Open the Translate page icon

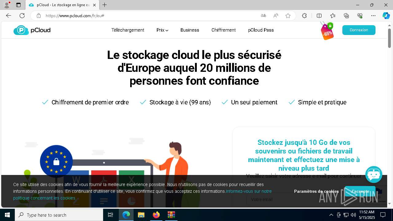(x=263, y=16)
